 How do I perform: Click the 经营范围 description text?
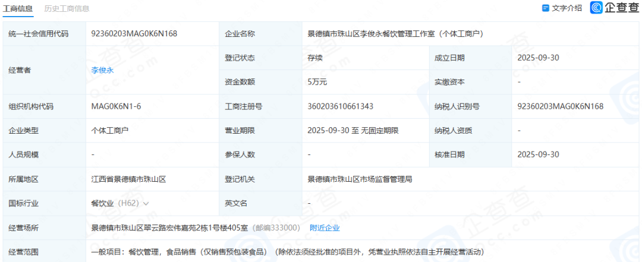click(288, 252)
